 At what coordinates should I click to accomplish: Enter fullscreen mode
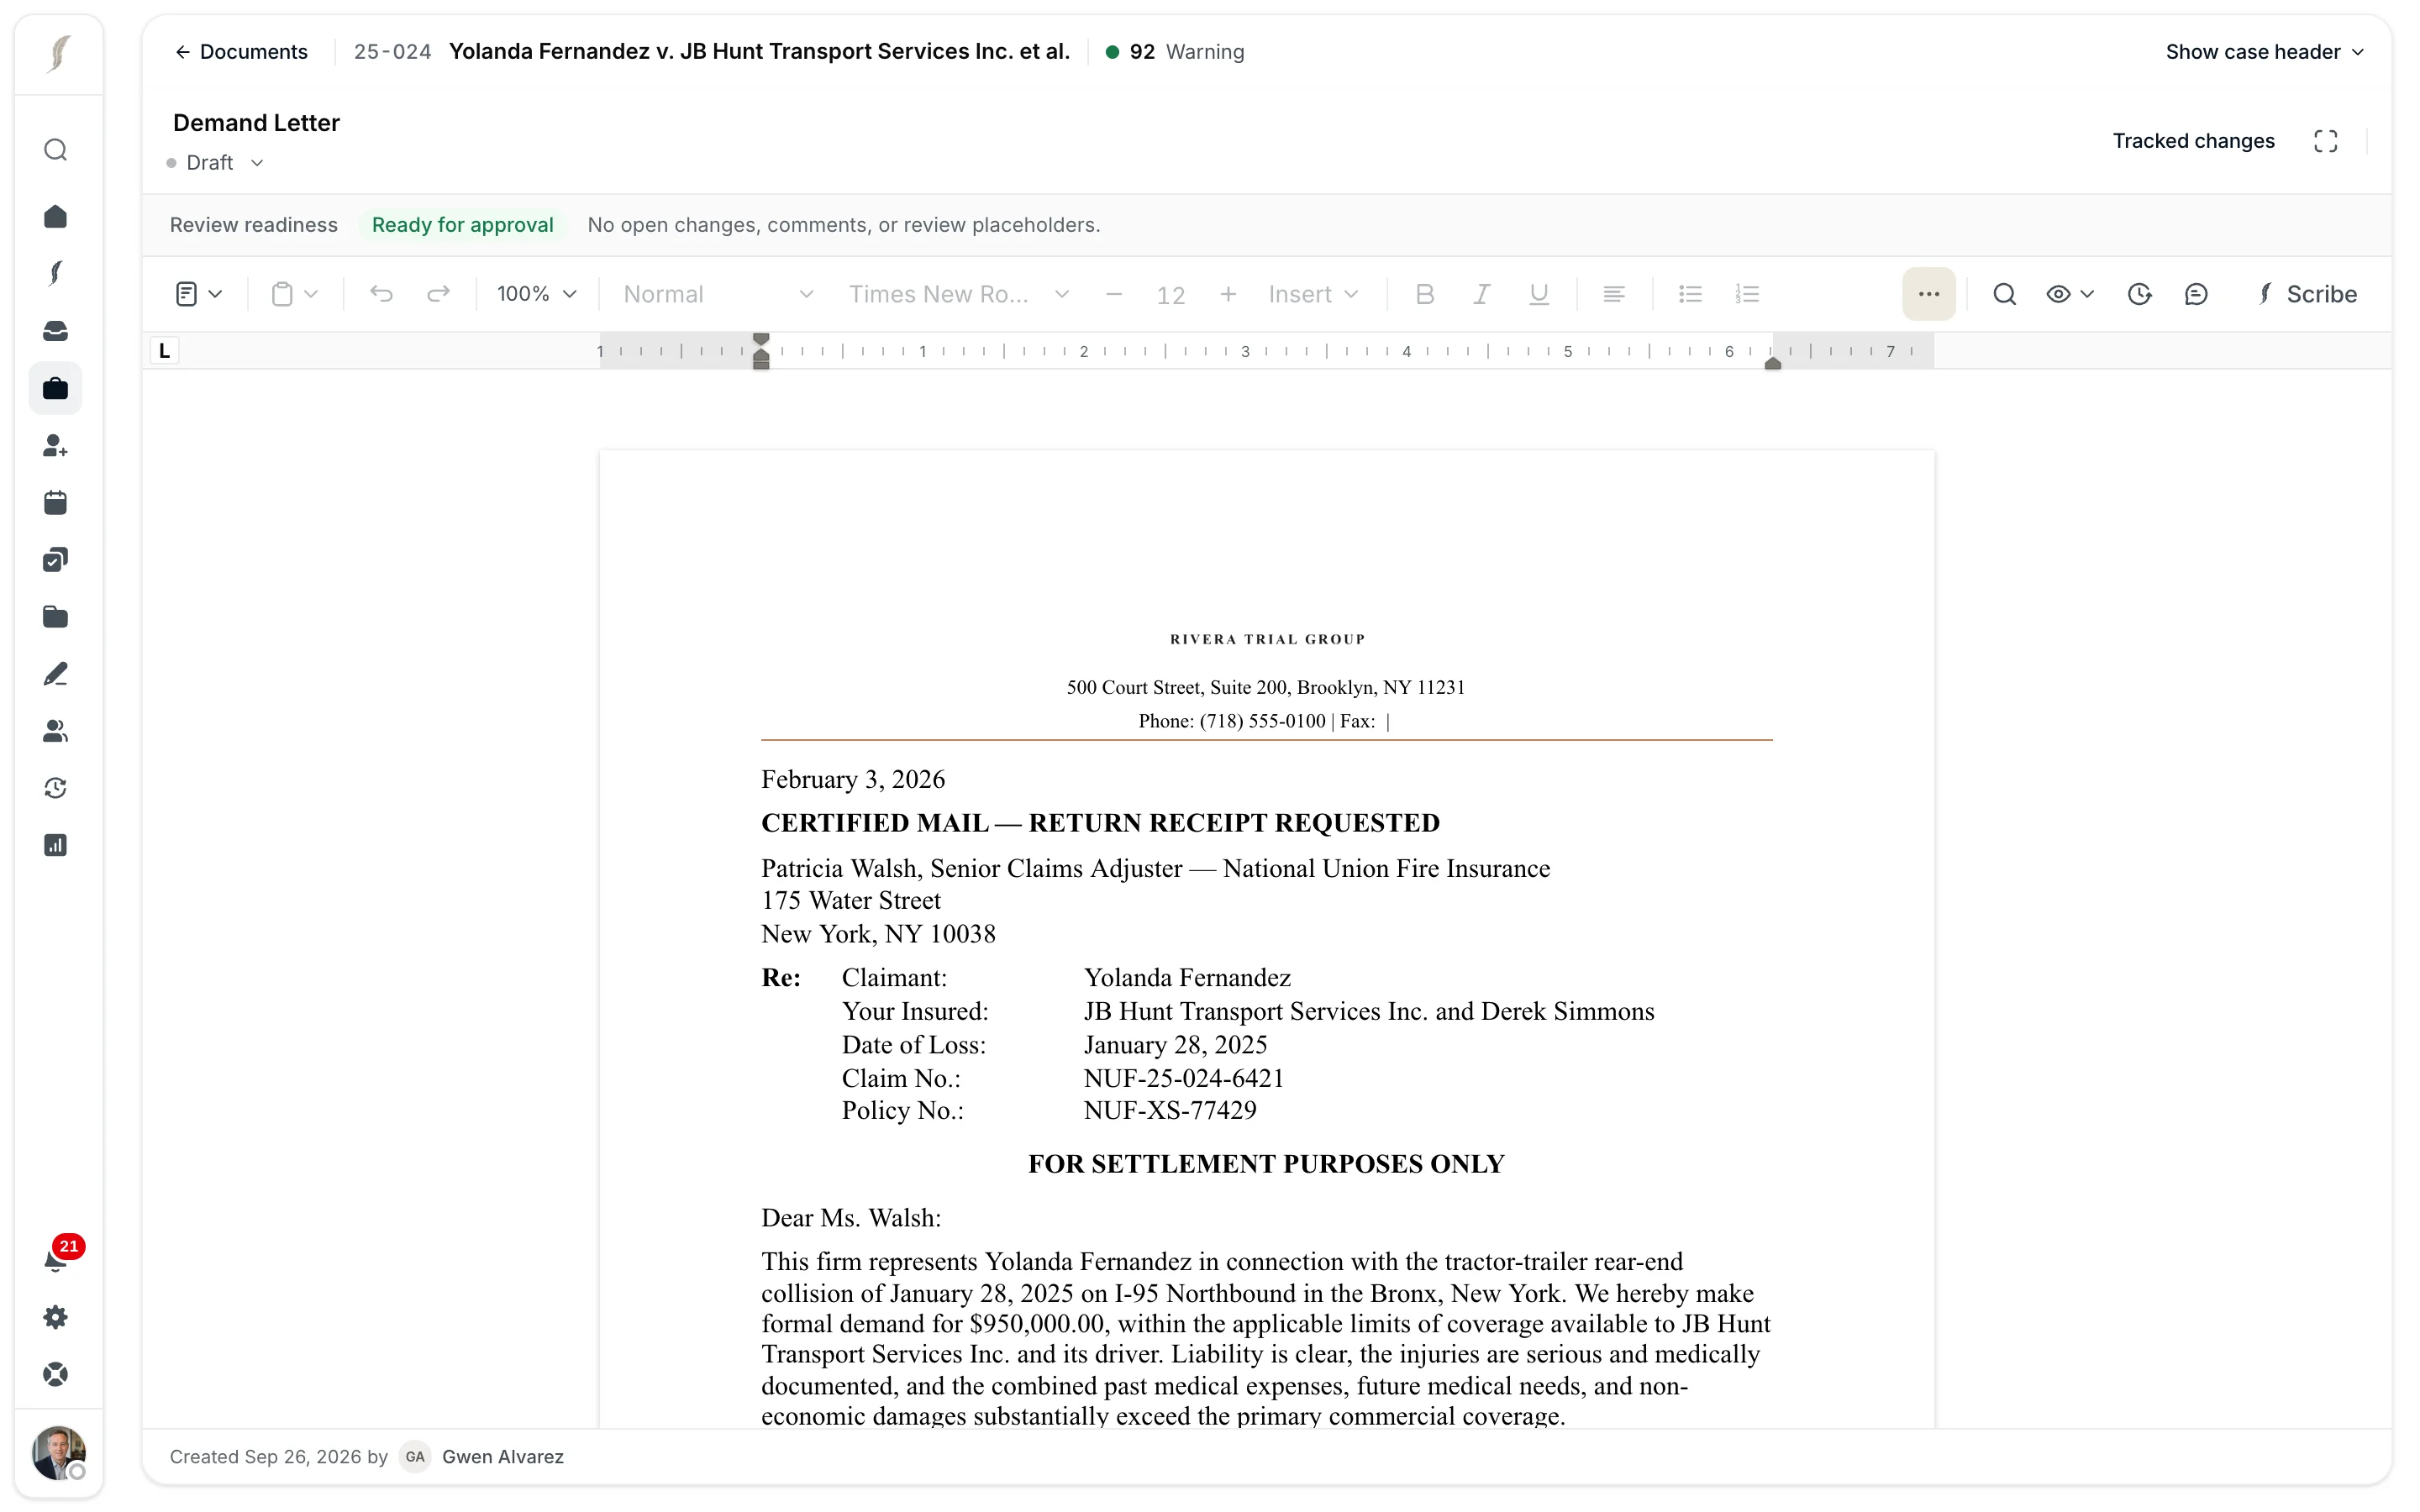2325,141
